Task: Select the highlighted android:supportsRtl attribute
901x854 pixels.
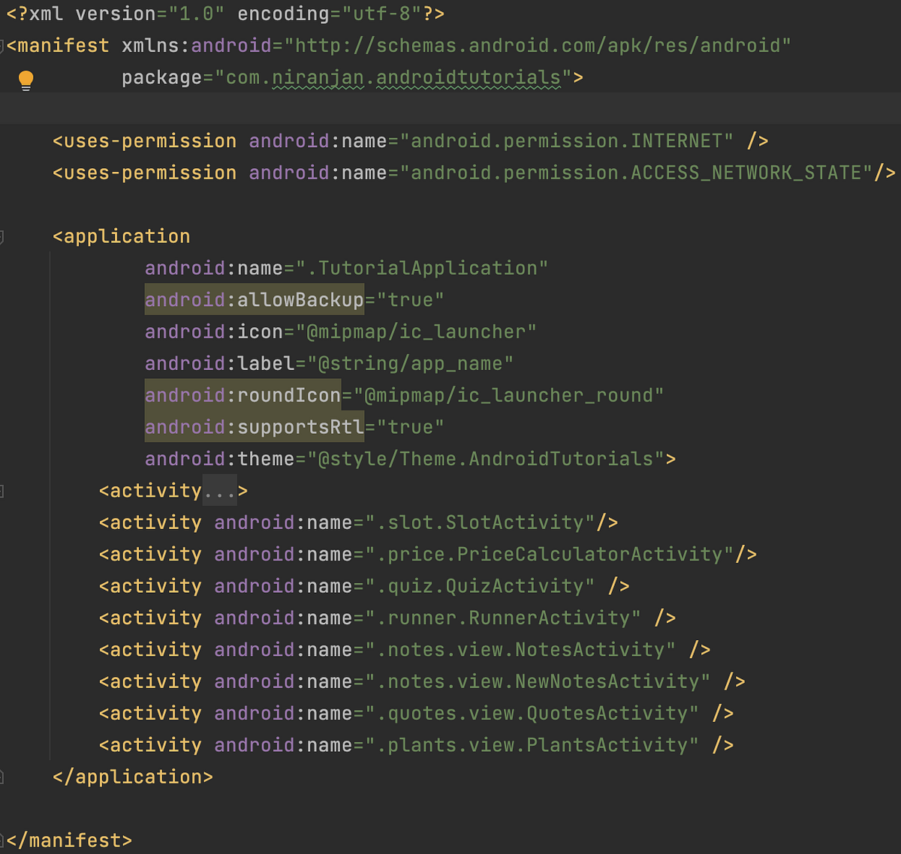Action: [x=254, y=427]
